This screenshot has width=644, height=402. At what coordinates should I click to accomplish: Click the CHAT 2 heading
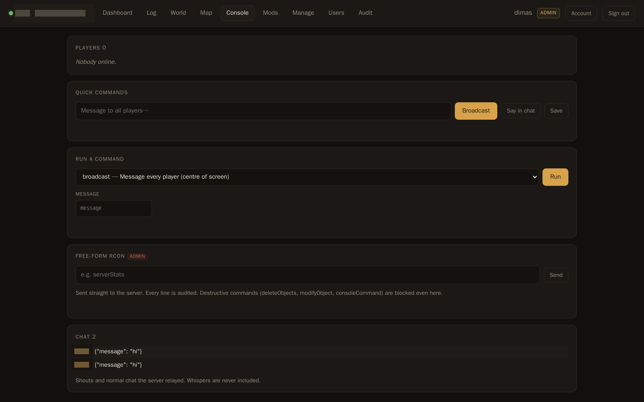point(85,337)
